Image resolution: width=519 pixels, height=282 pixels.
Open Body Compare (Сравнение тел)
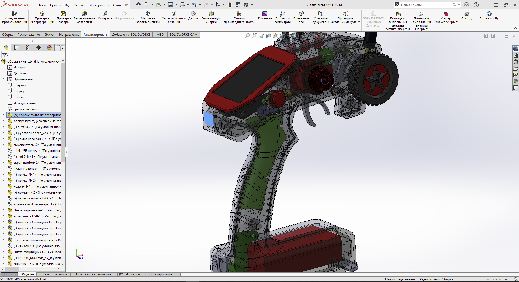pyautogui.click(x=301, y=17)
